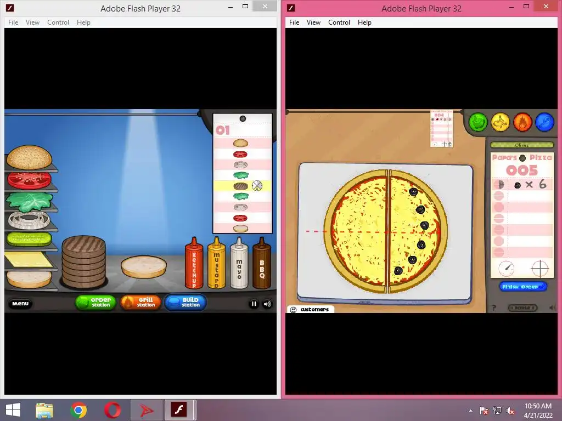562x421 pixels.
Task: Go to the Grill Station
Action: tap(140, 303)
